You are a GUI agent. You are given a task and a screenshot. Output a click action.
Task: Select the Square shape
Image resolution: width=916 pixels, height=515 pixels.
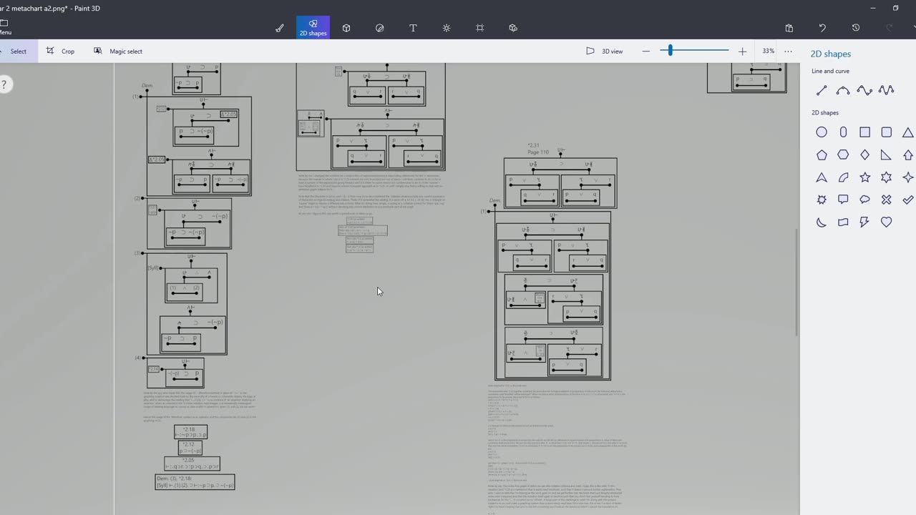(x=864, y=132)
